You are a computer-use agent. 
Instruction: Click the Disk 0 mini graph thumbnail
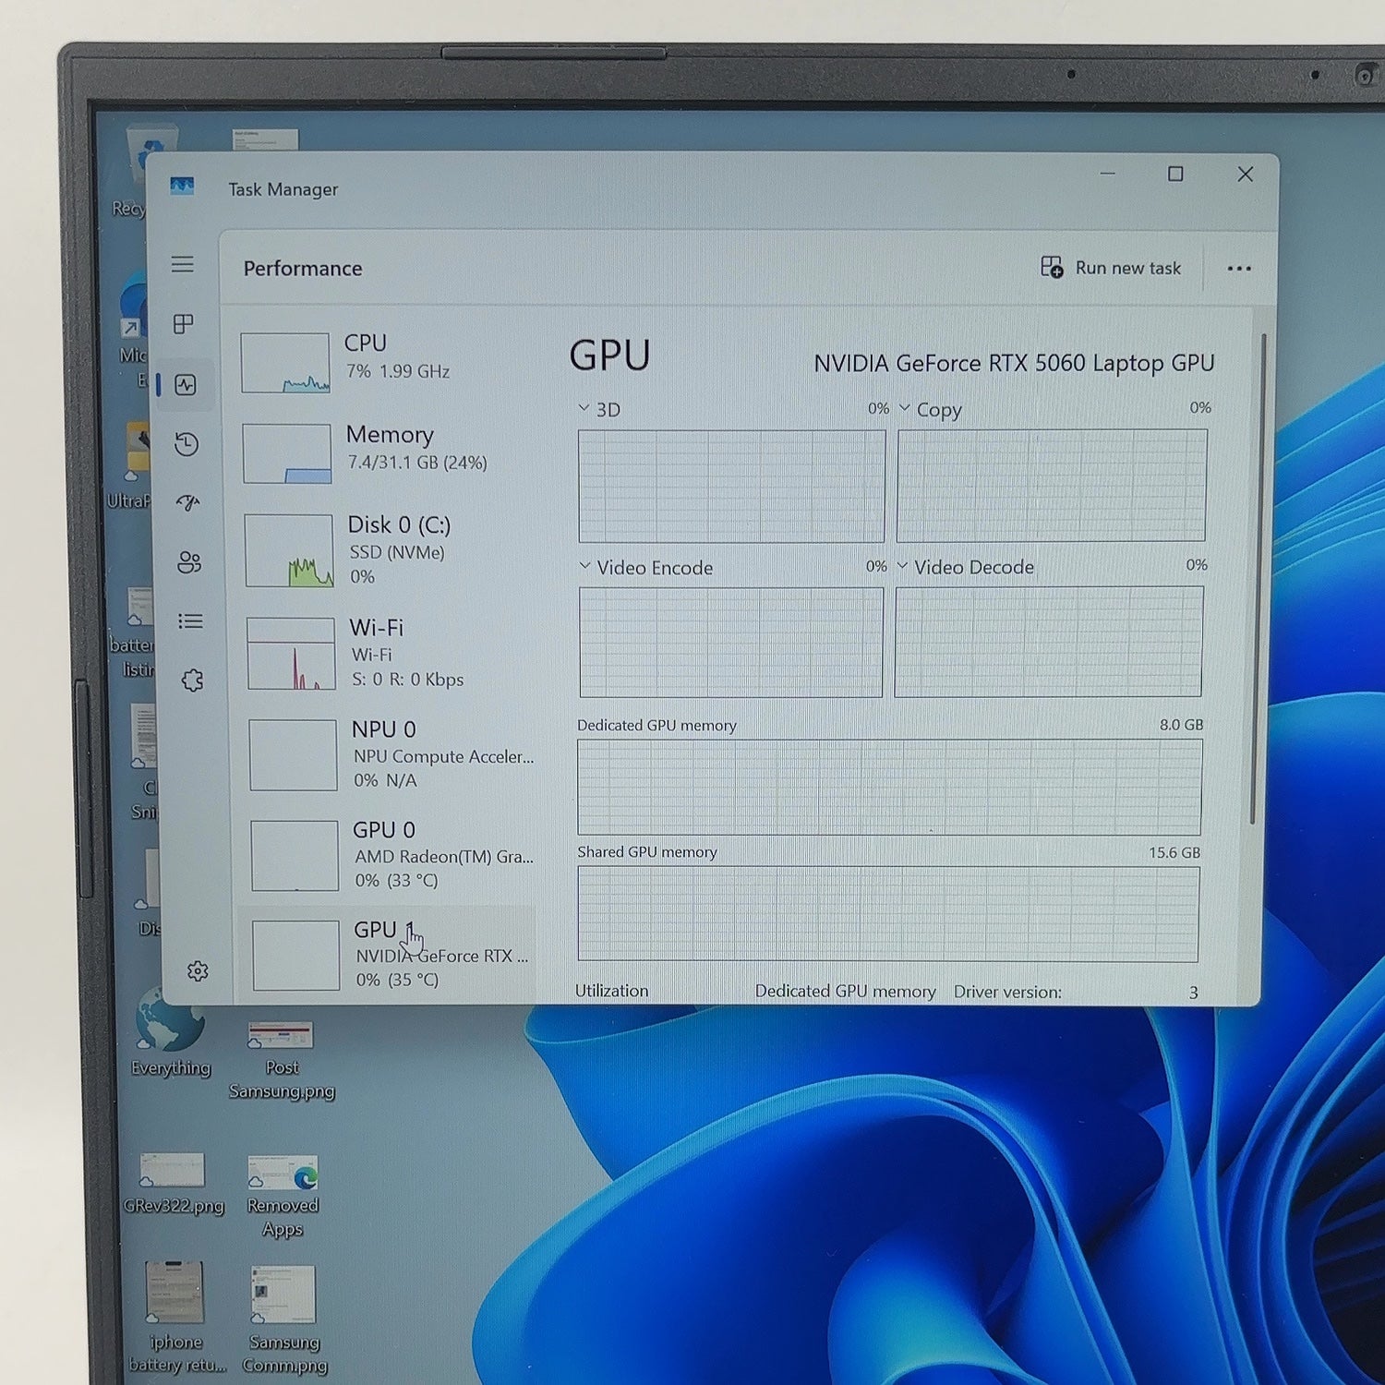[x=289, y=550]
